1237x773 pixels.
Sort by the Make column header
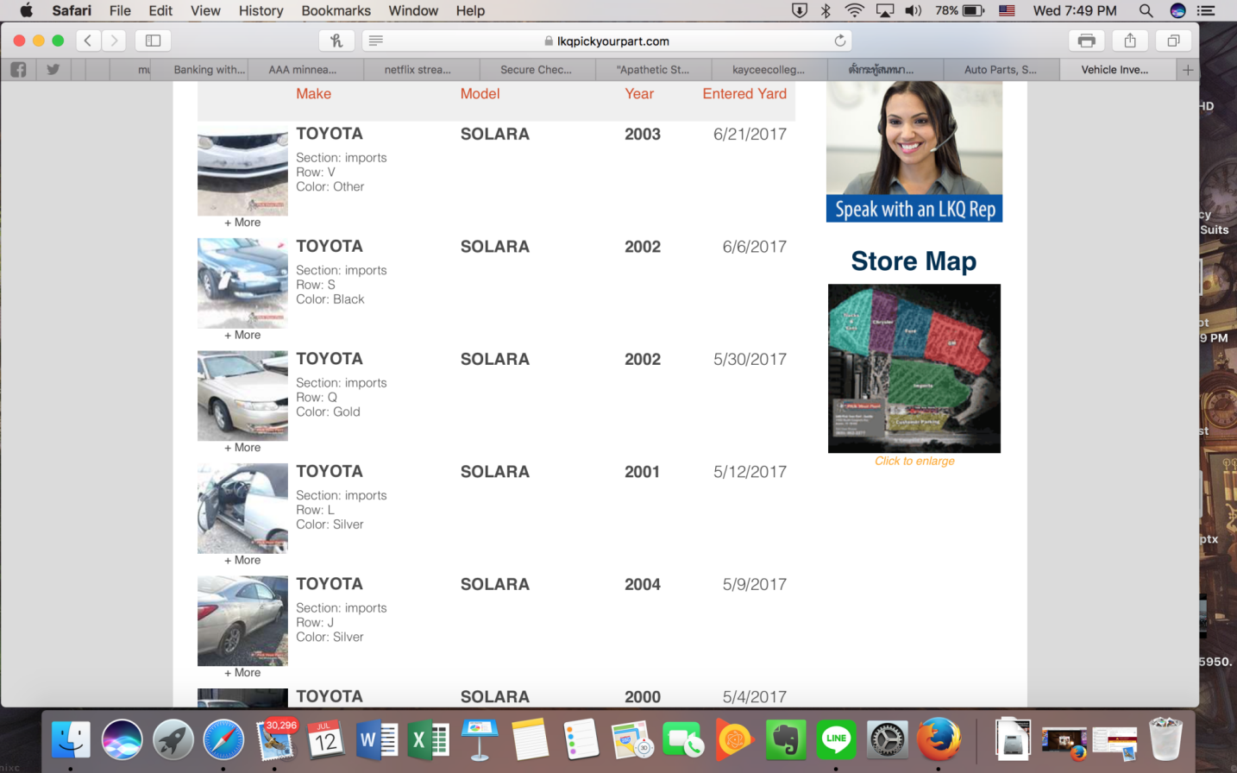313,94
